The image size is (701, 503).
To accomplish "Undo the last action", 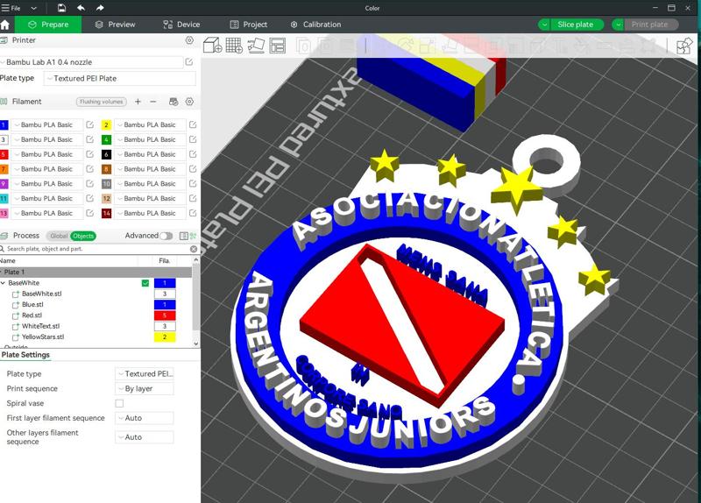I will [x=81, y=8].
